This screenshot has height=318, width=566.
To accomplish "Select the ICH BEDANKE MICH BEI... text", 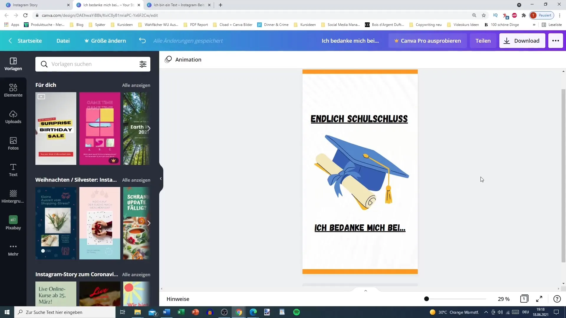I will tap(360, 228).
